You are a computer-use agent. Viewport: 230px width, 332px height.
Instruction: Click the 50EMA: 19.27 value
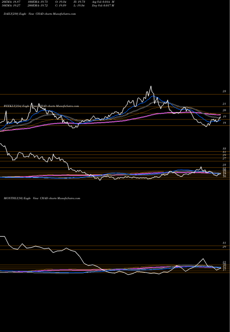click(x=11, y=6)
